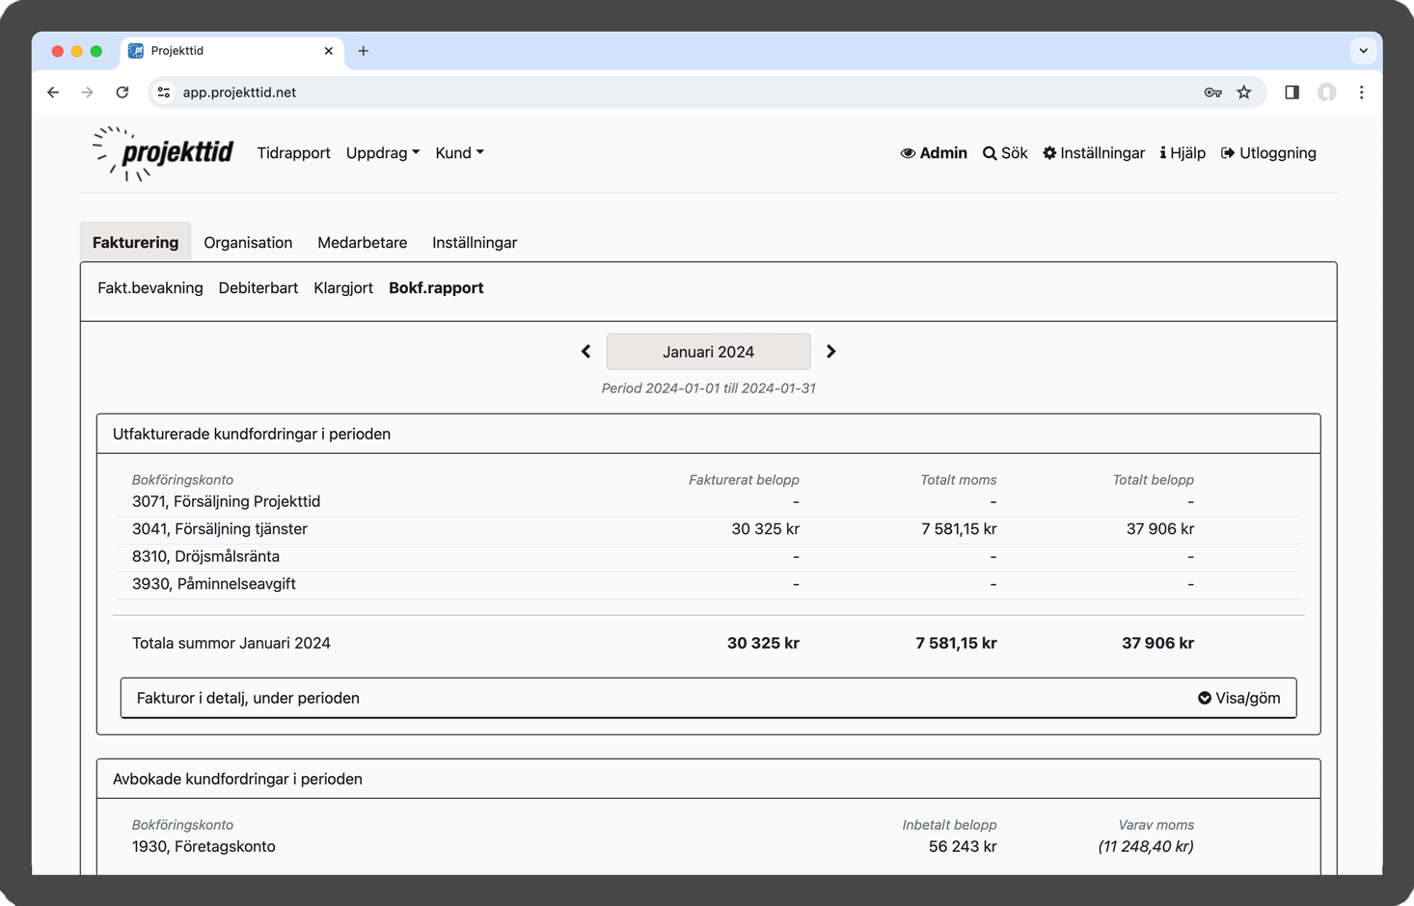Reload the page
Screen dimensions: 1414x906
point(122,93)
